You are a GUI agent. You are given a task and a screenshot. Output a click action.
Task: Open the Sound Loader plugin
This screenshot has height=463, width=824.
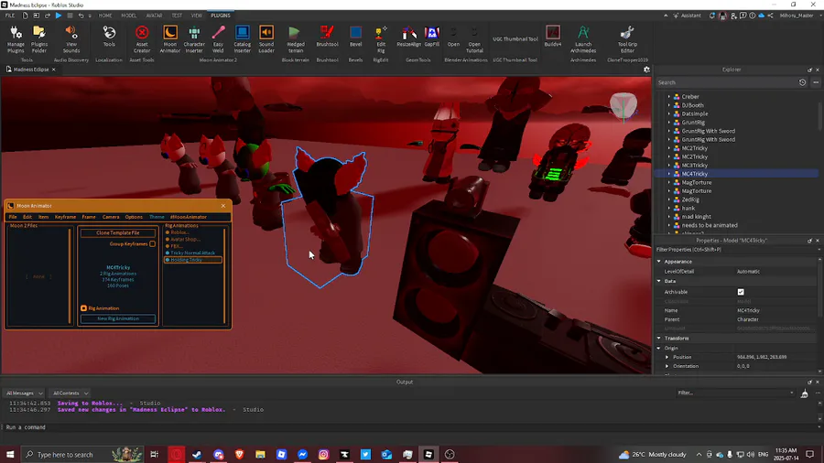click(266, 39)
